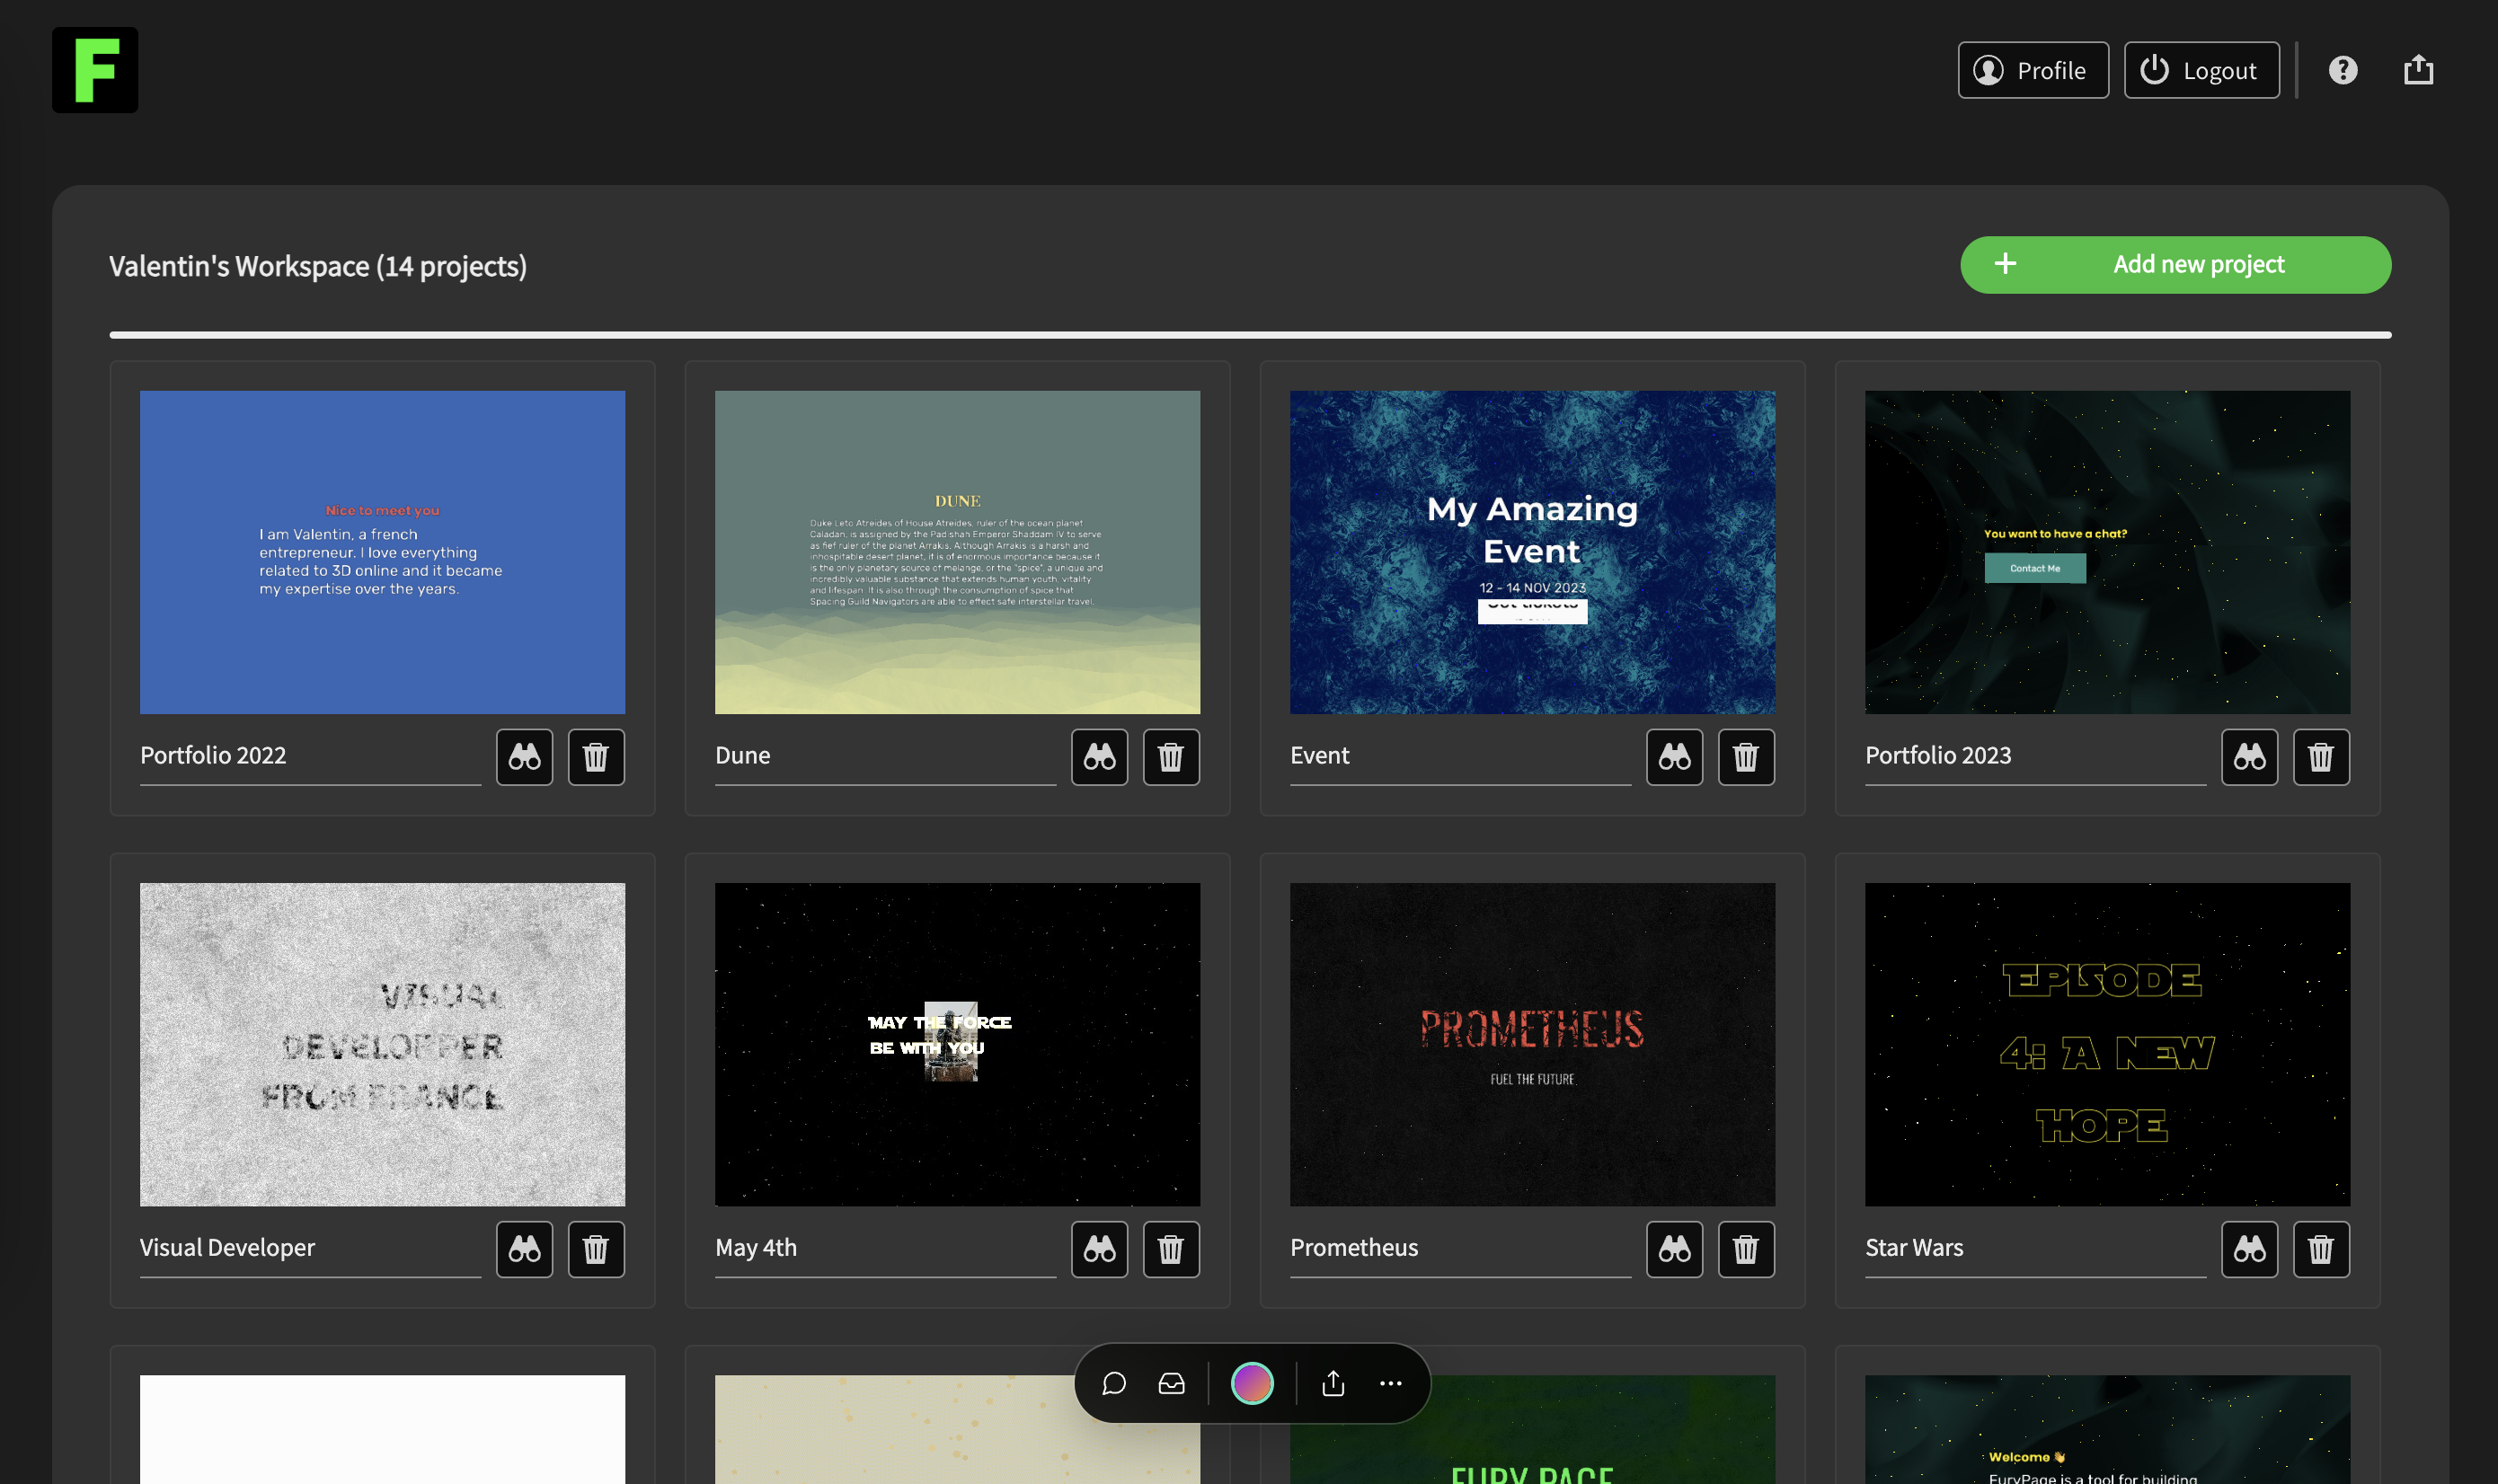Expand more options ellipsis in floating toolbar
Screen dimensions: 2498x1484
tap(1390, 1383)
